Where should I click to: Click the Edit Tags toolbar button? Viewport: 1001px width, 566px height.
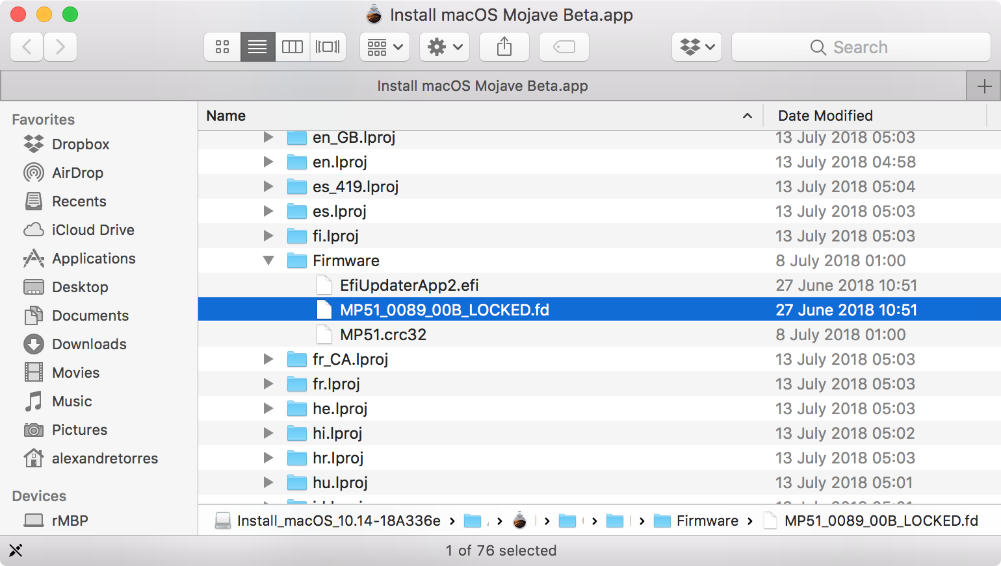tap(564, 47)
